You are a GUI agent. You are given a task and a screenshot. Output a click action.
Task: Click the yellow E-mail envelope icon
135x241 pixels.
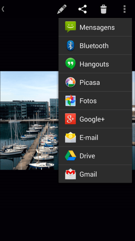tap(70, 137)
